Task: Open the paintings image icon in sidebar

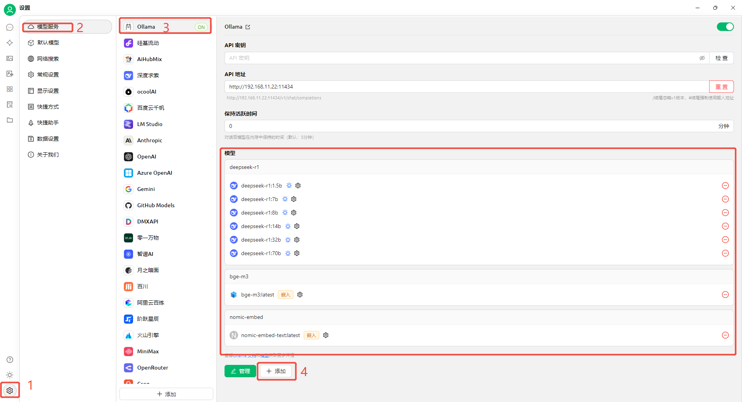Action: tap(10, 58)
